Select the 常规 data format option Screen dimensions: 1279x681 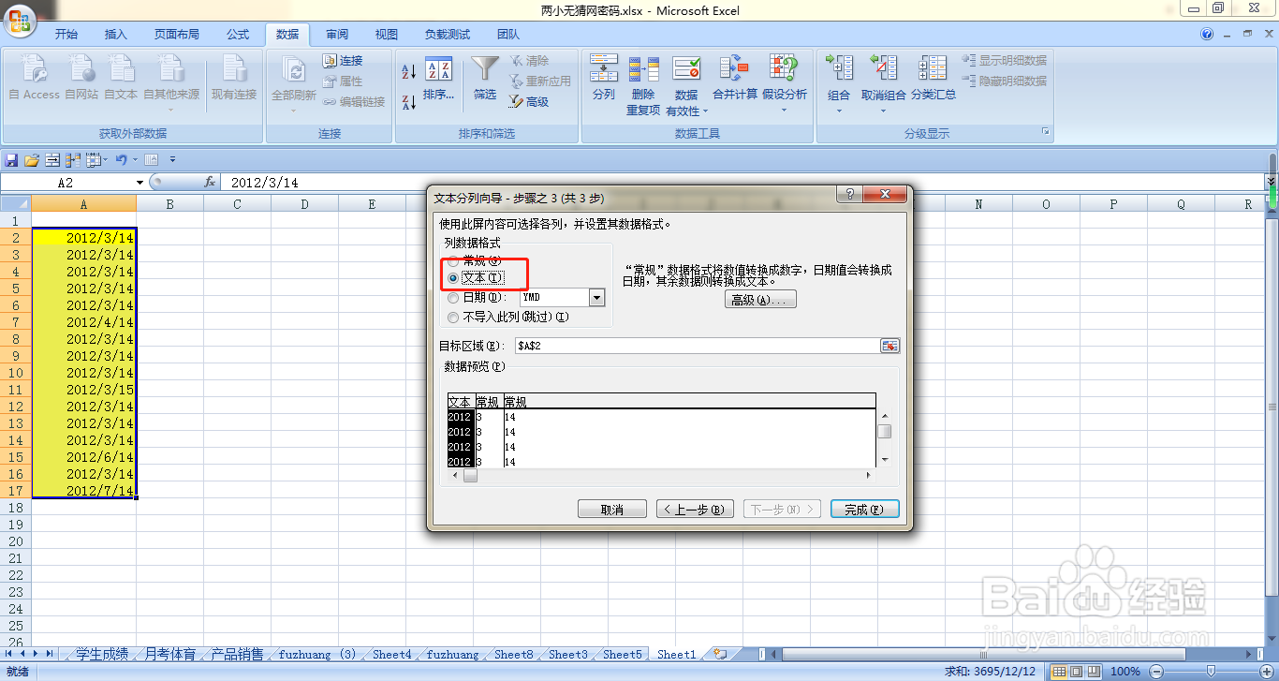(454, 260)
